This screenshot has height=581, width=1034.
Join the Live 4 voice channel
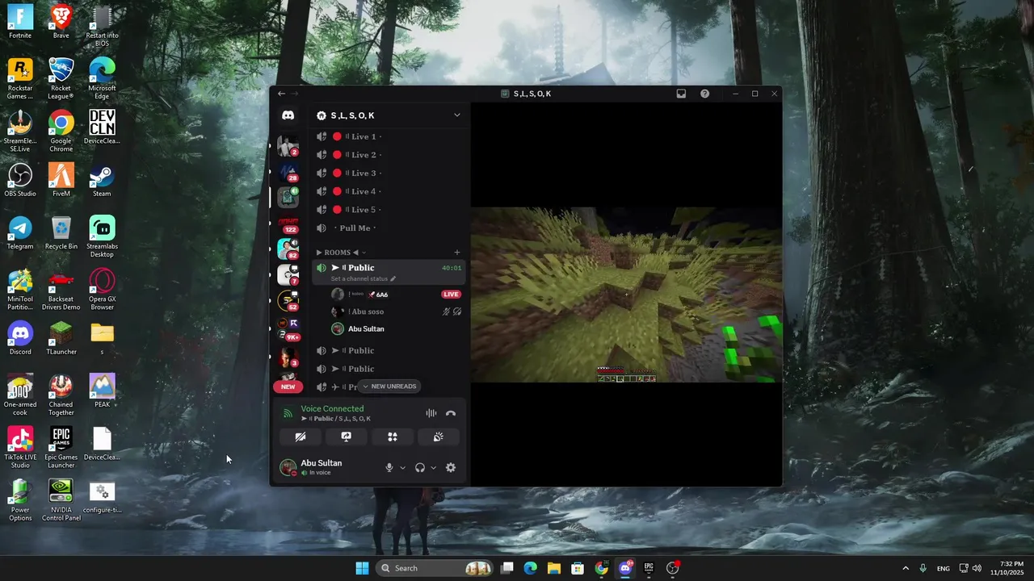pyautogui.click(x=389, y=191)
